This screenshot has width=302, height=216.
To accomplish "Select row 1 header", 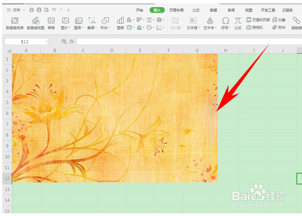I will coord(7,59).
